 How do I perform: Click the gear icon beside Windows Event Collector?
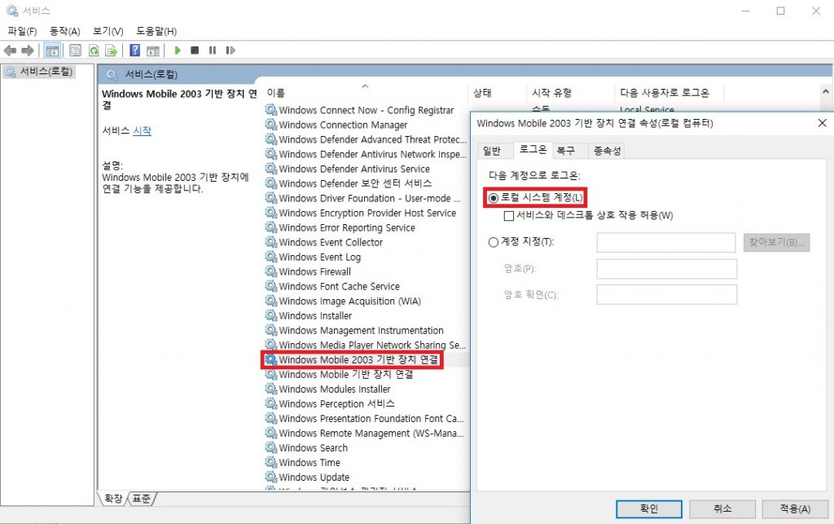click(271, 242)
